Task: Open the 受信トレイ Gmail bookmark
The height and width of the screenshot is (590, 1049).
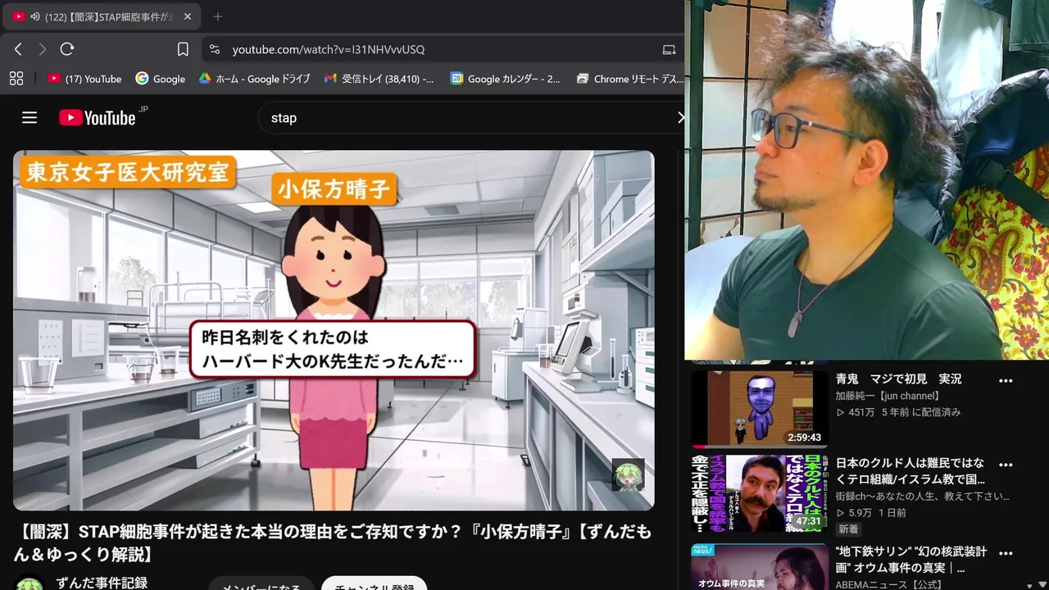Action: (379, 79)
